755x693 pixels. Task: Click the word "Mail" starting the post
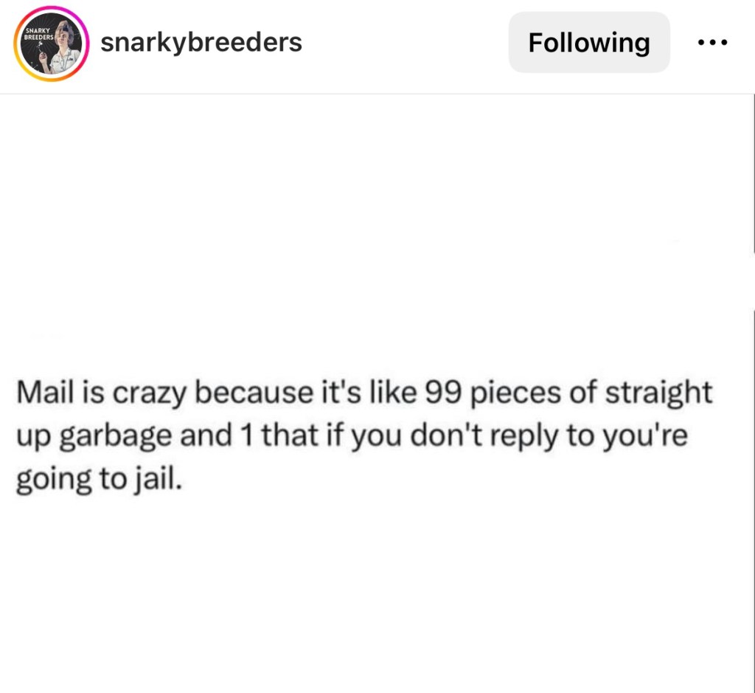pos(44,393)
